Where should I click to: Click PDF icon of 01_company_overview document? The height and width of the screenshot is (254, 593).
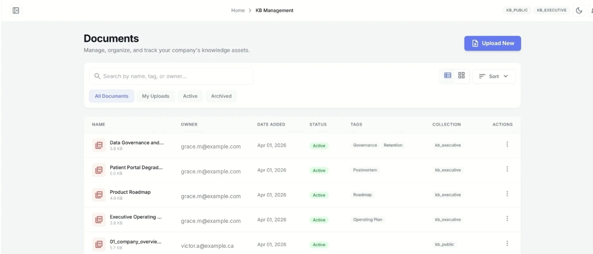coord(99,244)
